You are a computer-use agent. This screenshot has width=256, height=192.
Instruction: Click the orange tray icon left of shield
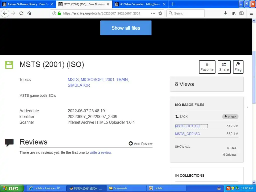pyautogui.click(x=228, y=188)
